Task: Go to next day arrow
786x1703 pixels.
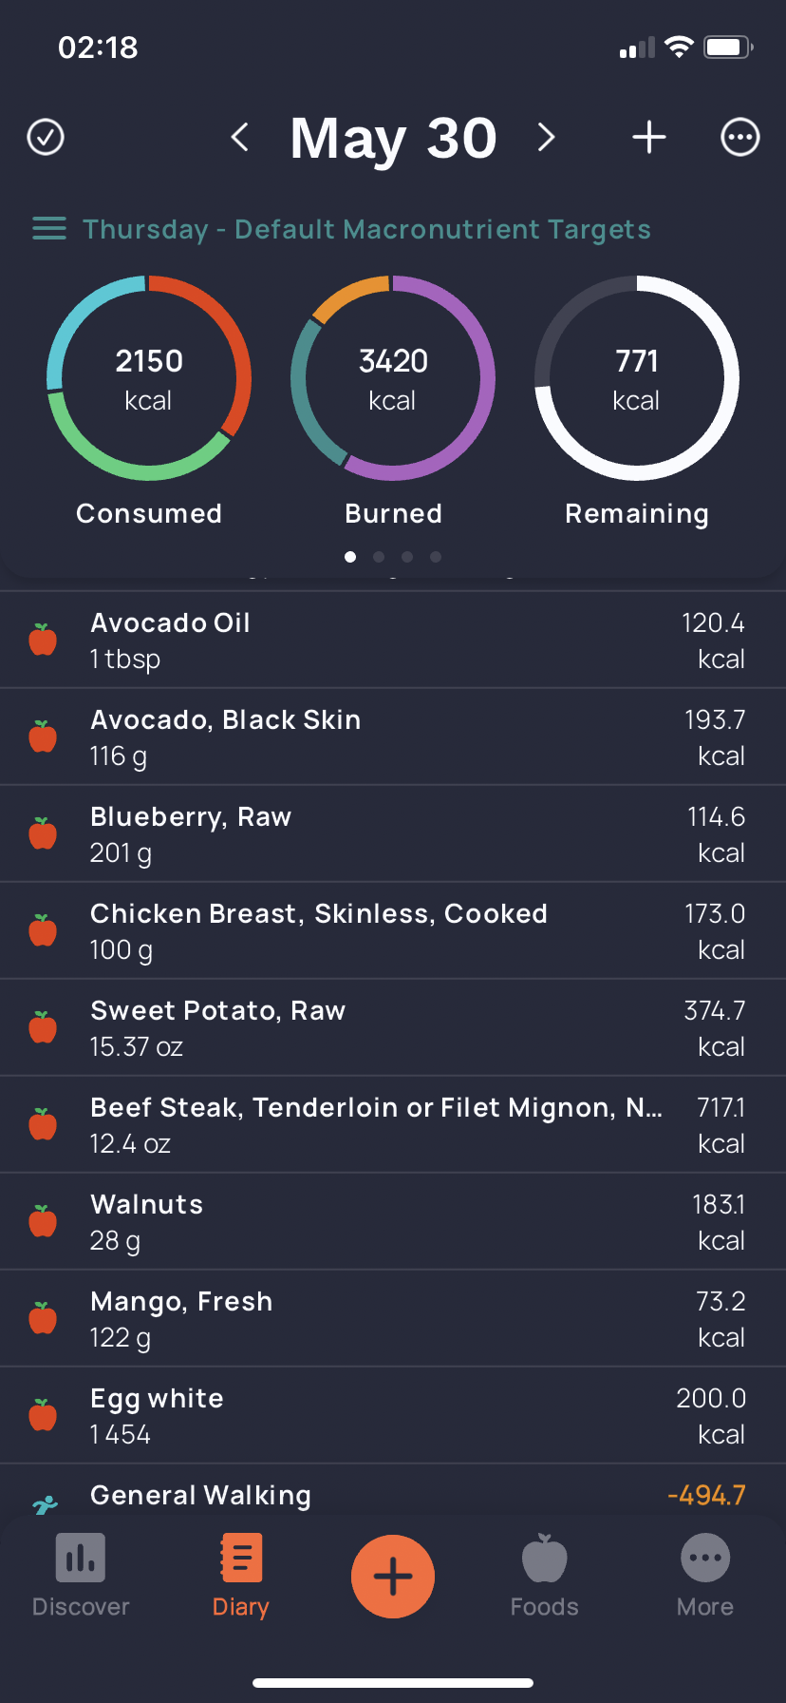Action: coord(546,137)
